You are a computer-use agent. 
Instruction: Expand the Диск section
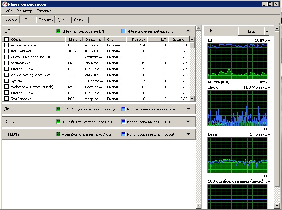(x=188, y=109)
